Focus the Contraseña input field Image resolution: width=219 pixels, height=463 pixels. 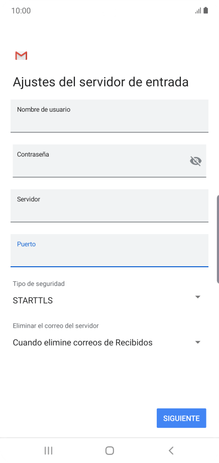coord(110,161)
